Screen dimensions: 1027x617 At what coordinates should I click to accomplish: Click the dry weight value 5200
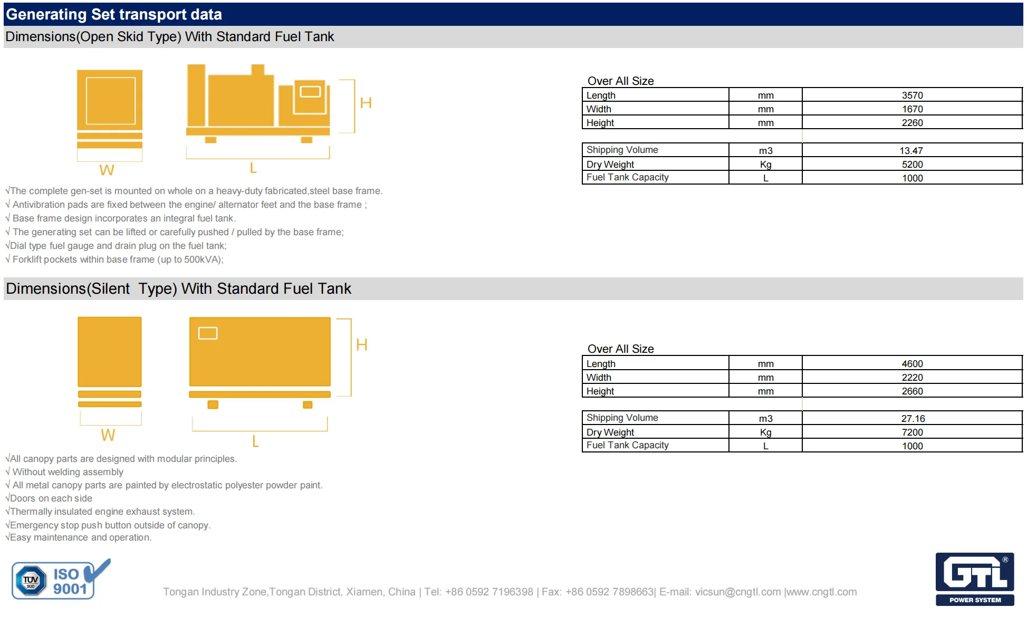pyautogui.click(x=912, y=165)
